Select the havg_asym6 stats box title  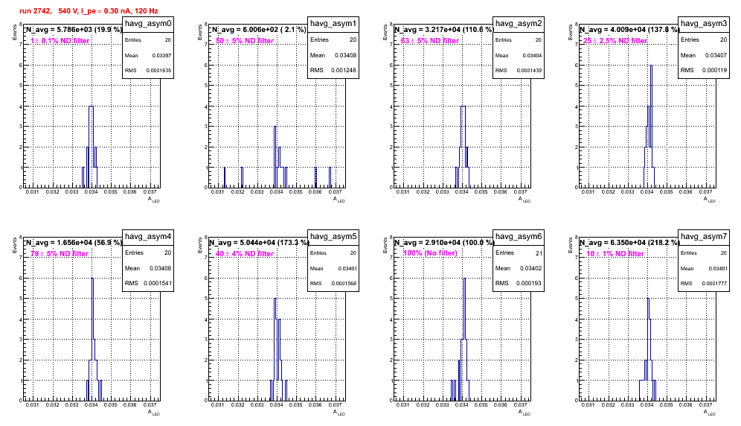coord(519,237)
